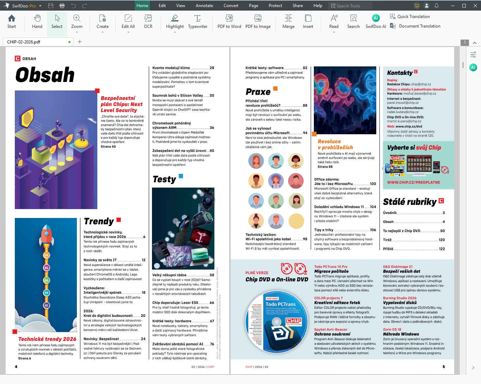Click the vertical scrollbar thumb
The image size is (481, 384).
point(463,65)
